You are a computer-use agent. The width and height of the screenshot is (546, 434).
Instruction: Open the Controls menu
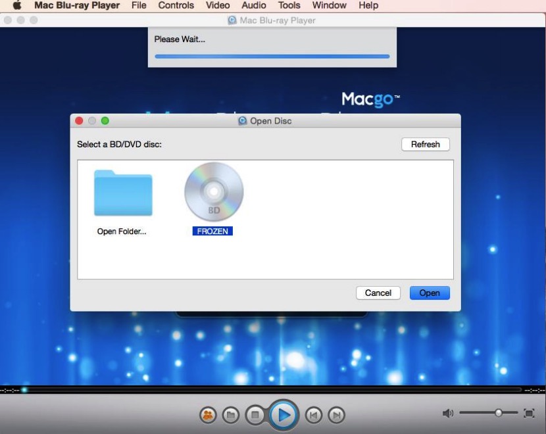[176, 5]
